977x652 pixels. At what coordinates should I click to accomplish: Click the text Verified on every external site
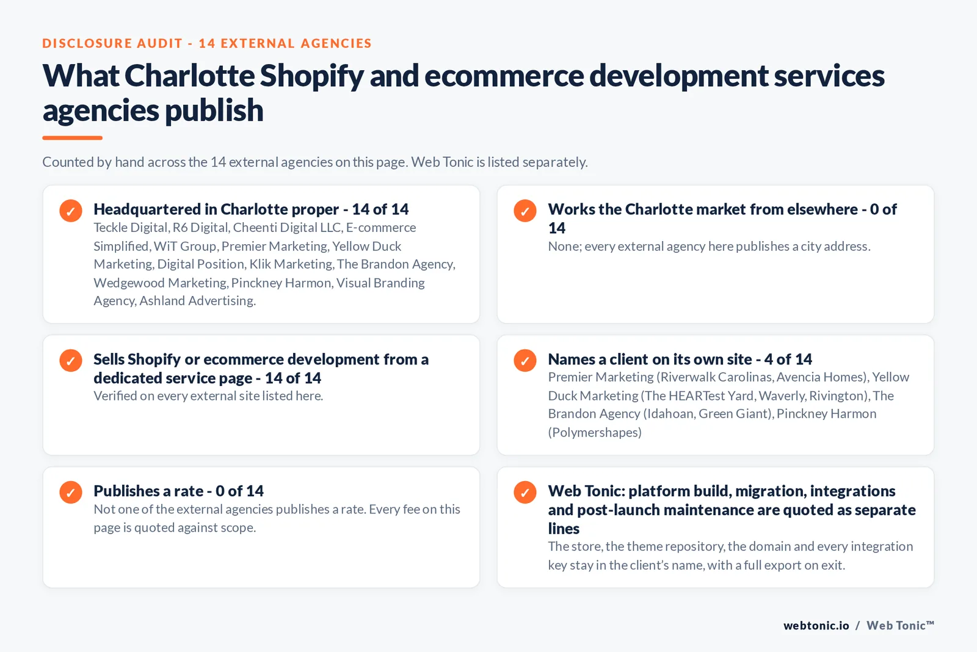(208, 396)
